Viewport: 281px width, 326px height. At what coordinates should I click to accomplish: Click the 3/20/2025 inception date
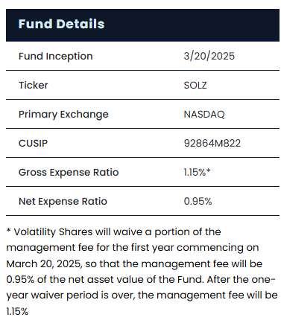point(209,56)
